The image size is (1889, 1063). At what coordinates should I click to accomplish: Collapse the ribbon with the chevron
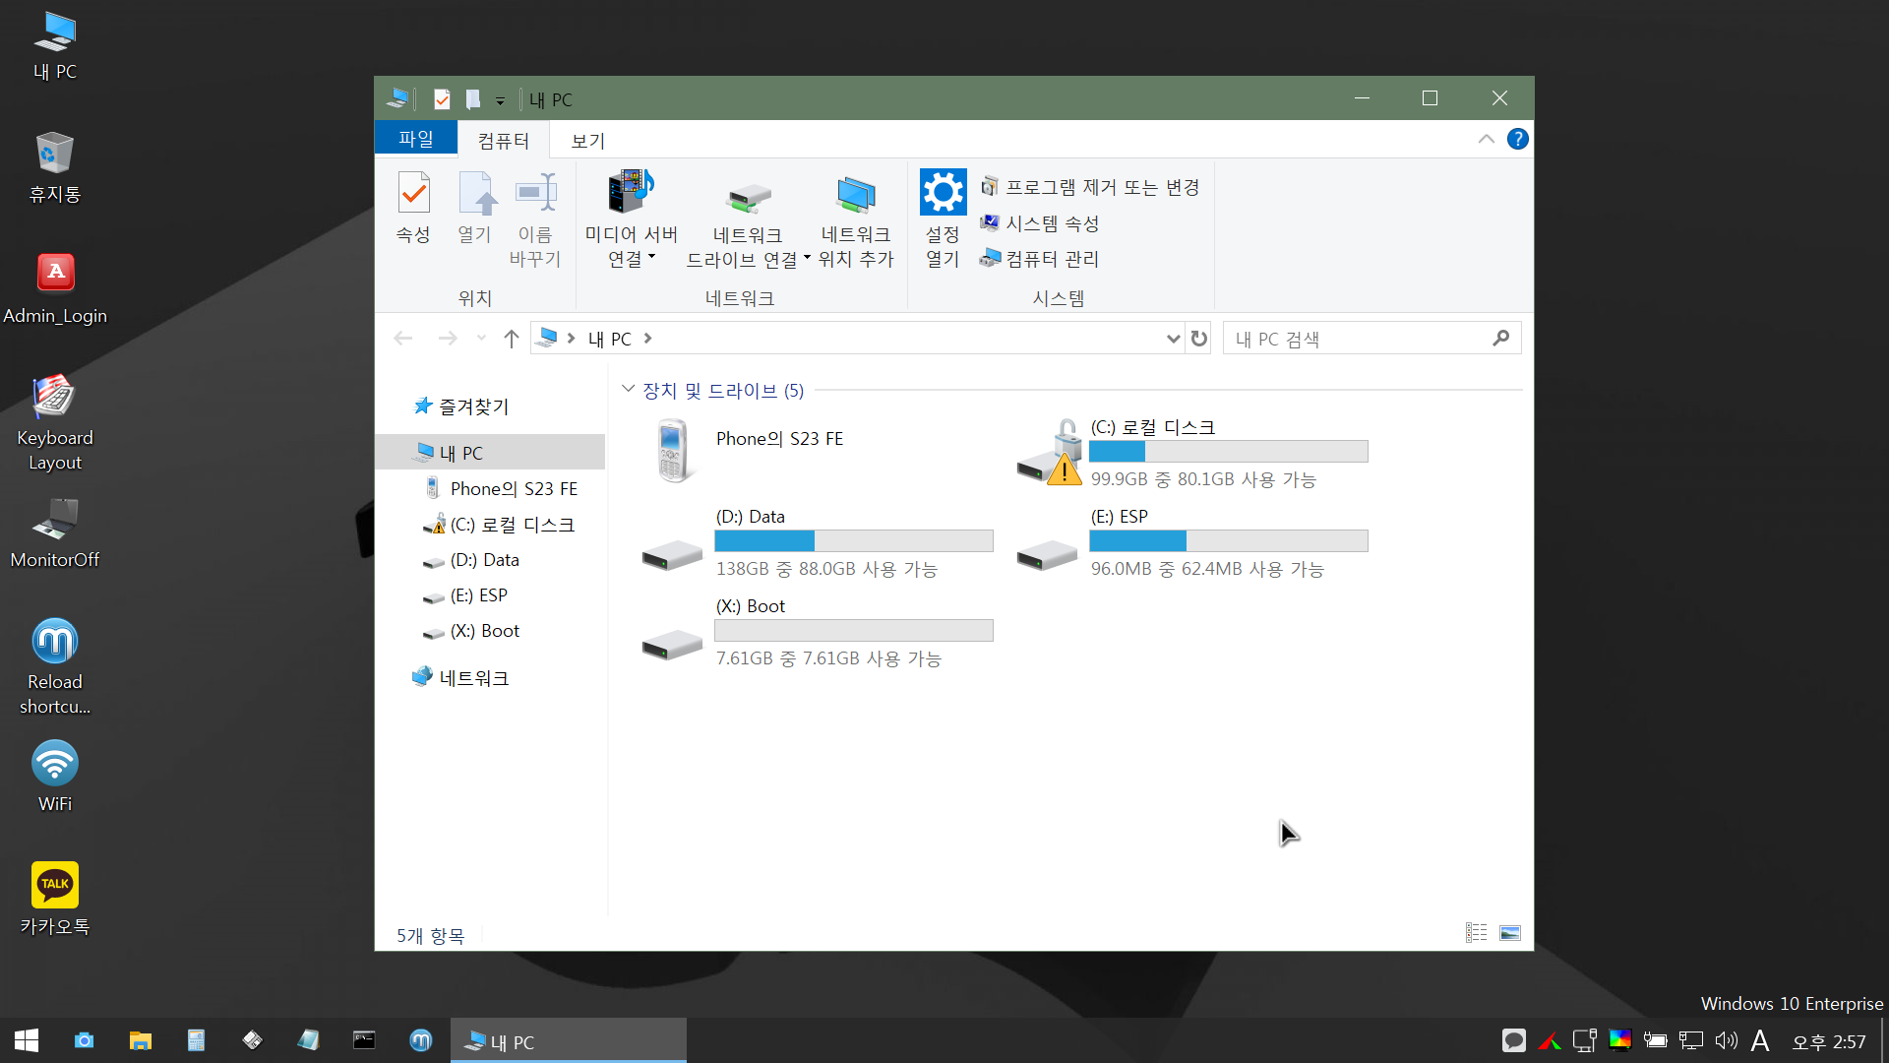coord(1486,139)
